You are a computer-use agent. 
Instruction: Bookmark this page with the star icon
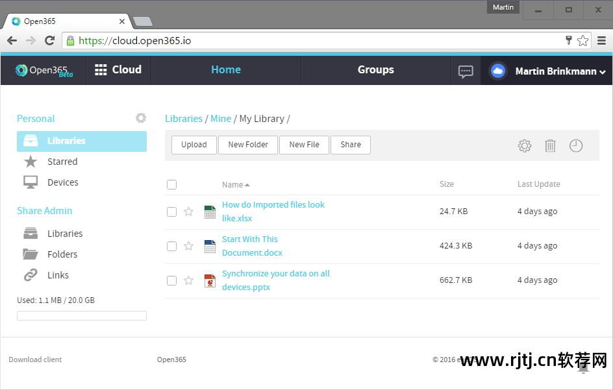tap(582, 41)
